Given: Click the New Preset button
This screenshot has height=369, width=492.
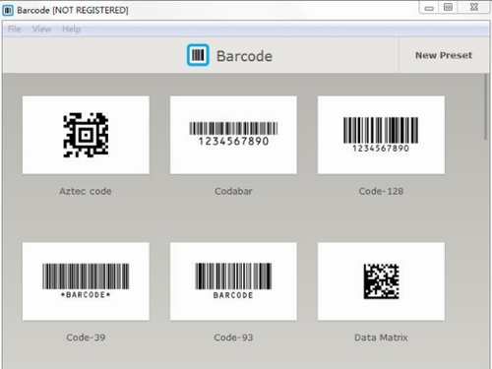Looking at the screenshot, I should point(444,55).
